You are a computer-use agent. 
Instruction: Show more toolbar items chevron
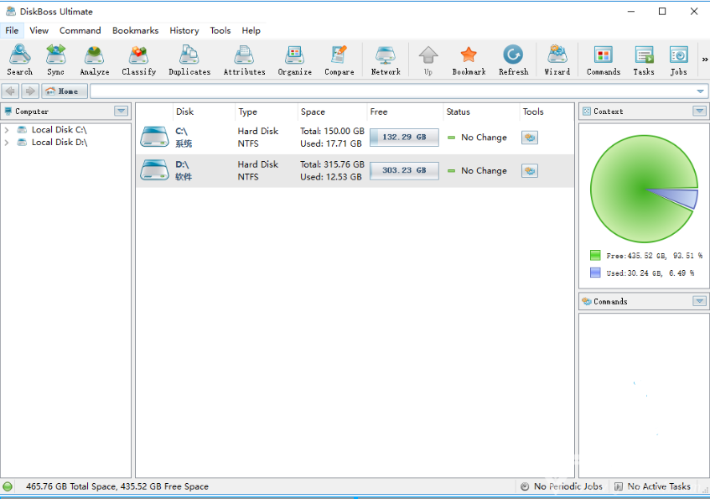pos(705,60)
